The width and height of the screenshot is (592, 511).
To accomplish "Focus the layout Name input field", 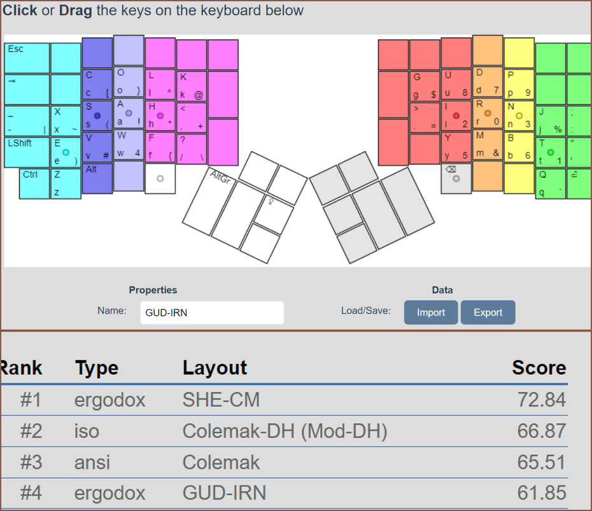I will pos(211,312).
